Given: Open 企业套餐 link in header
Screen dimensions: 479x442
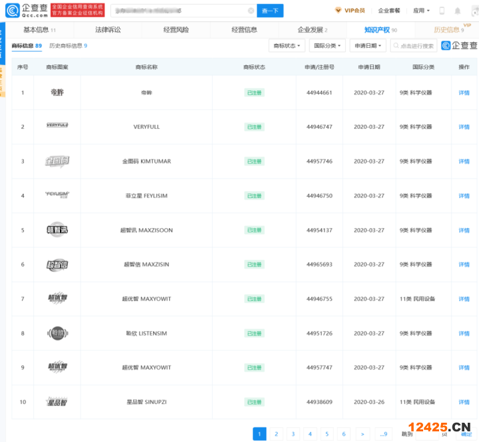Looking at the screenshot, I should pos(389,11).
